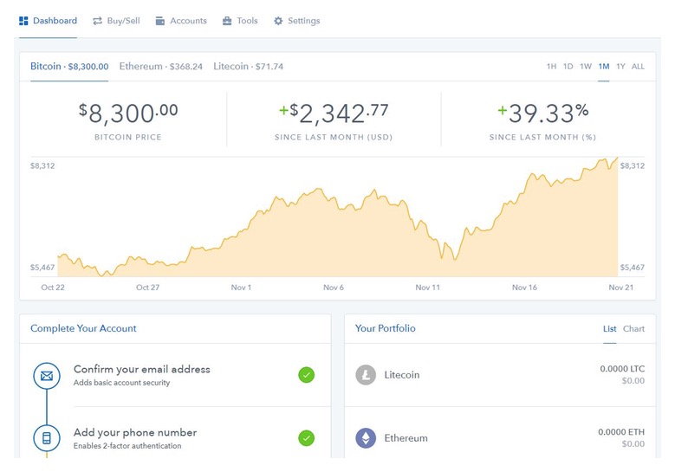Click the Dashboard grid icon
This screenshot has height=472, width=675.
(x=23, y=21)
